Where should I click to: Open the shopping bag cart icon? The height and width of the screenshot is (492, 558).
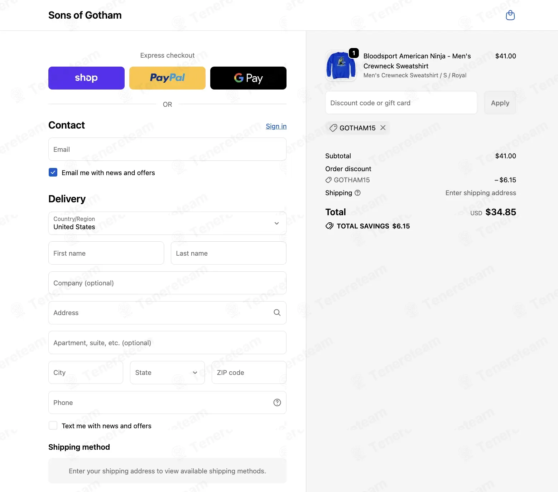coord(510,15)
